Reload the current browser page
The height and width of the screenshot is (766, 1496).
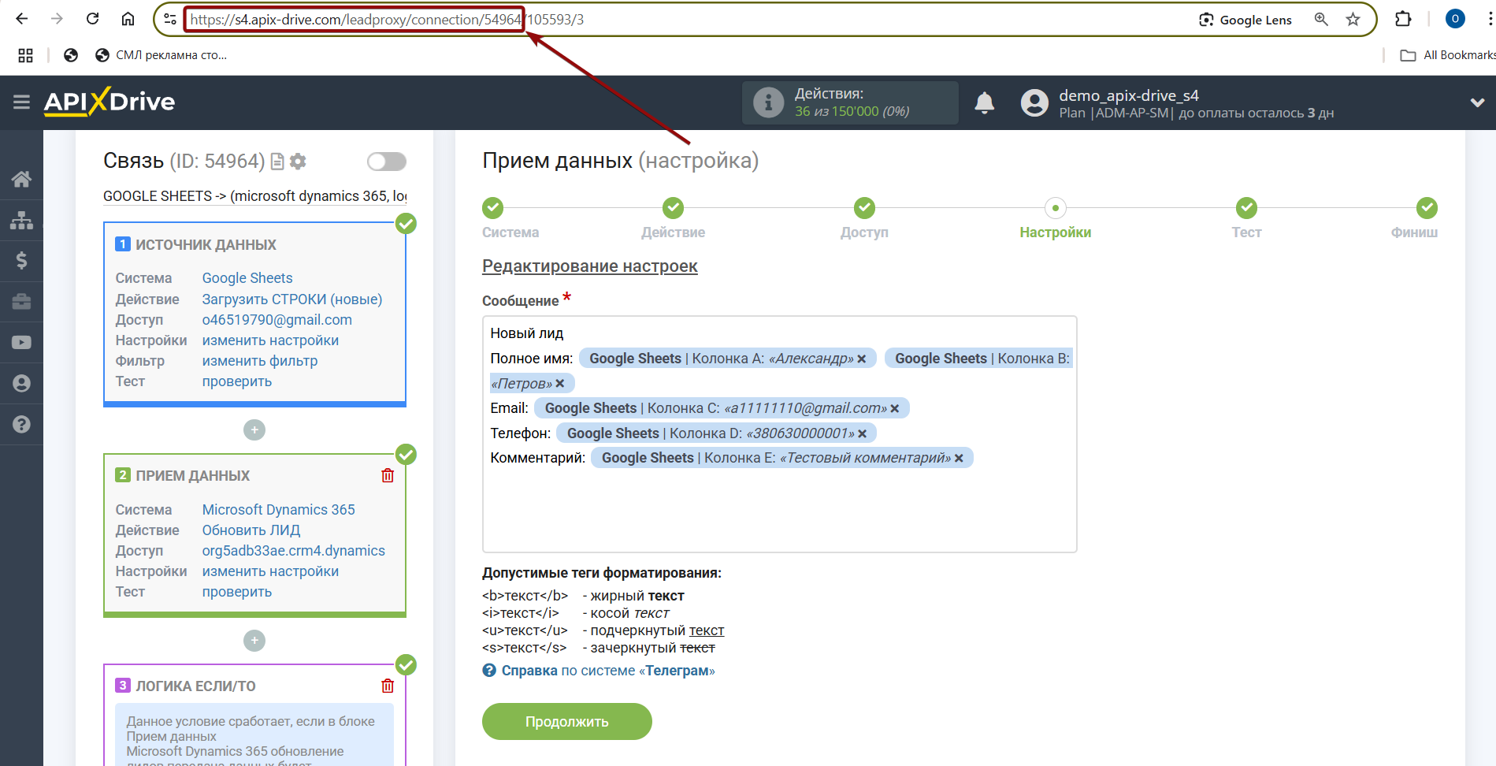point(92,19)
